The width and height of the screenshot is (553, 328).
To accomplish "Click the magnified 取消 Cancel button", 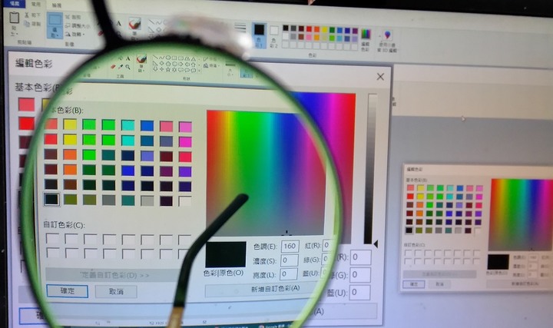I will pos(116,292).
